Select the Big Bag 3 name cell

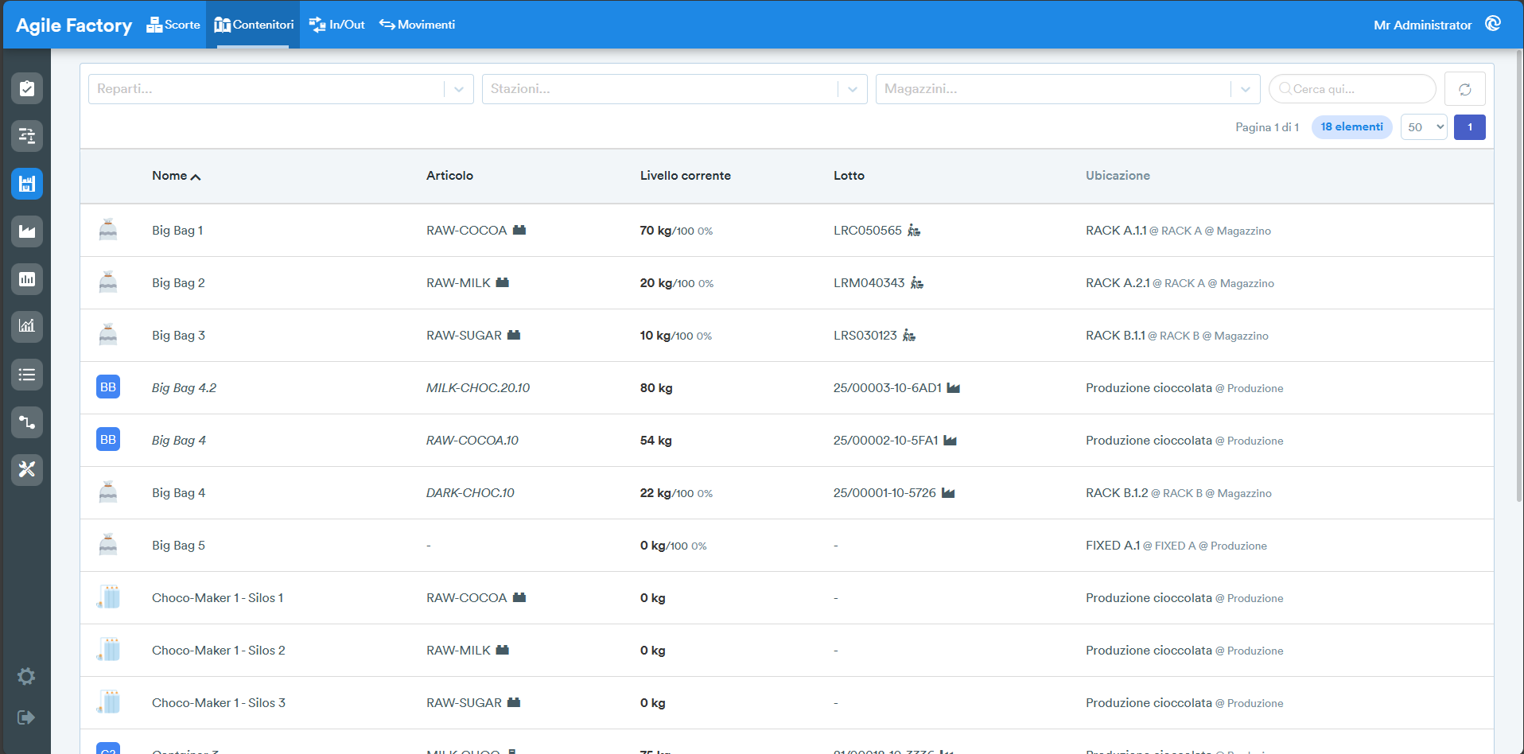pyautogui.click(x=178, y=336)
